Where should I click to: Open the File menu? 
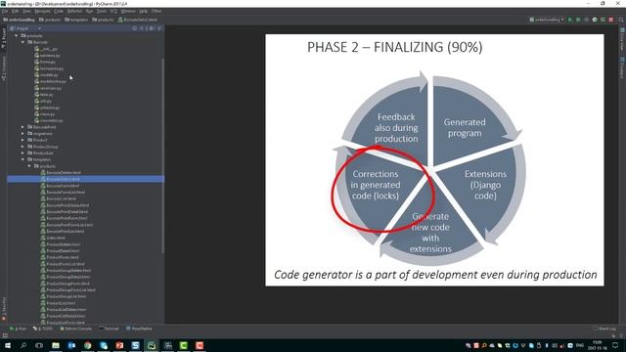click(x=5, y=11)
